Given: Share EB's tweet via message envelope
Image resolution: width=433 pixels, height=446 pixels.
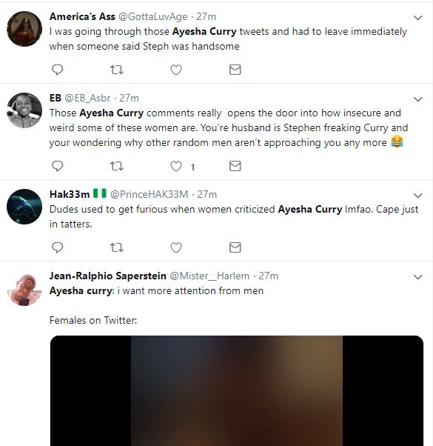Looking at the screenshot, I should [235, 166].
